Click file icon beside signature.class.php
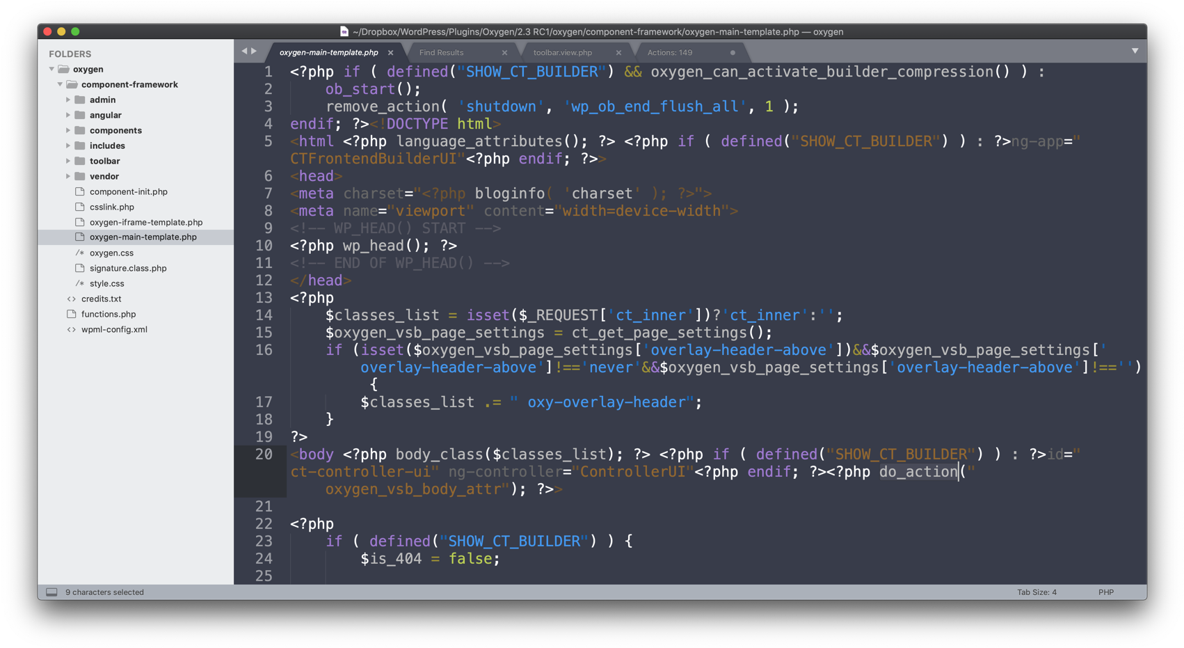This screenshot has width=1184, height=648. [x=80, y=268]
